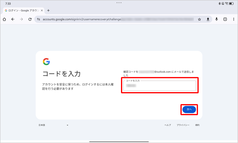Image resolution: width=238 pixels, height=143 pixels.
Task: Tap the Wi-Fi icon in the status bar
Action: (x=226, y=4)
